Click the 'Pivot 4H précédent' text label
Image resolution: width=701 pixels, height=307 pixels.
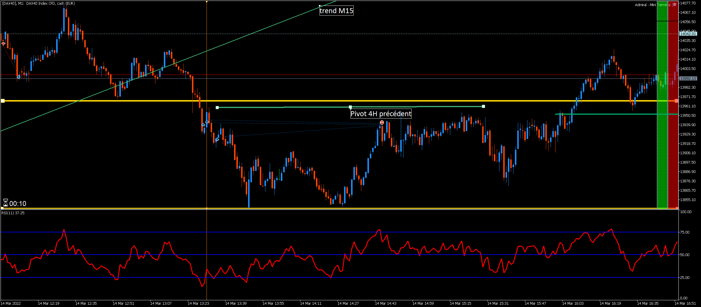click(381, 114)
